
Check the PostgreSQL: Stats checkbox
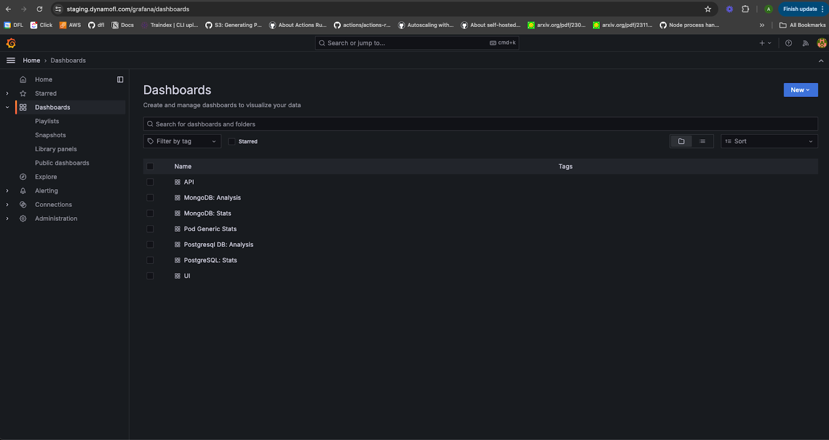[x=150, y=260]
